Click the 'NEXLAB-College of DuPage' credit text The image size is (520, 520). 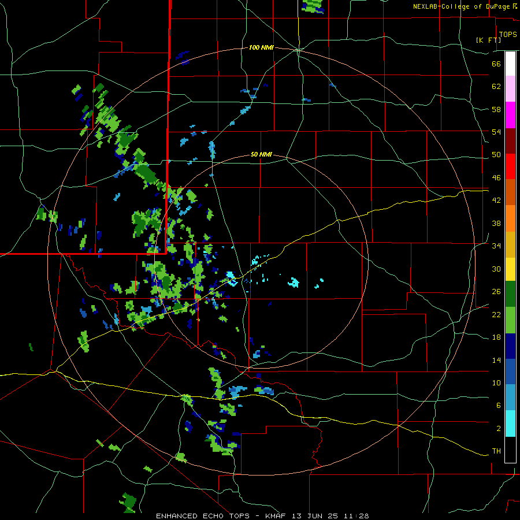pyautogui.click(x=461, y=6)
